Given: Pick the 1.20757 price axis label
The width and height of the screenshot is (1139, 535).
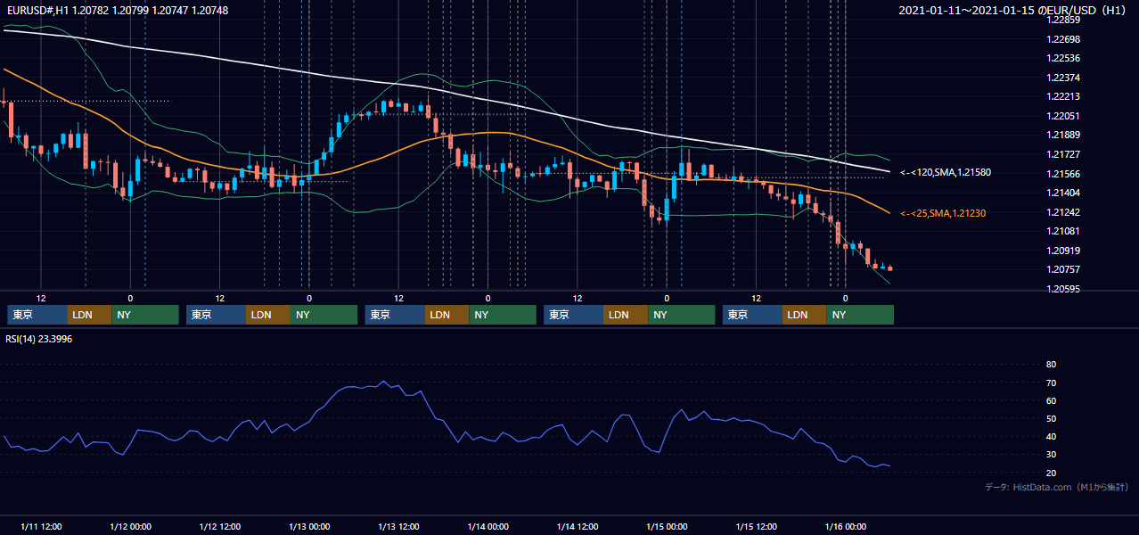Looking at the screenshot, I should point(1064,269).
